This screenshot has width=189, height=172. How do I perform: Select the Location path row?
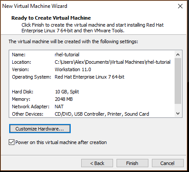(92, 62)
